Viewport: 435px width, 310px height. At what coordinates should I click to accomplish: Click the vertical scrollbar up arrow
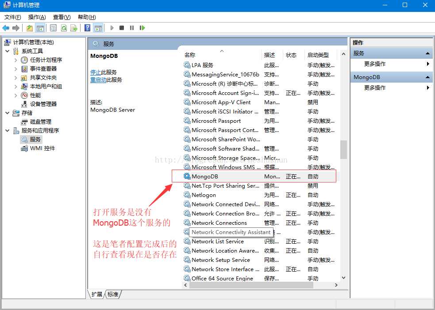pyautogui.click(x=343, y=54)
